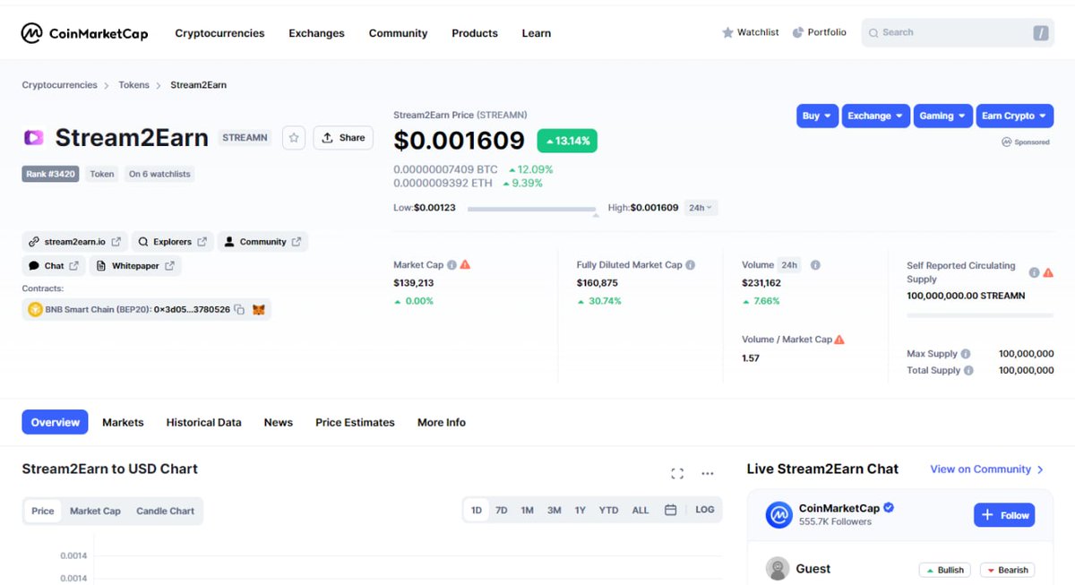Click the BNB Smart Chain coin icon
This screenshot has height=585, width=1075.
36,309
